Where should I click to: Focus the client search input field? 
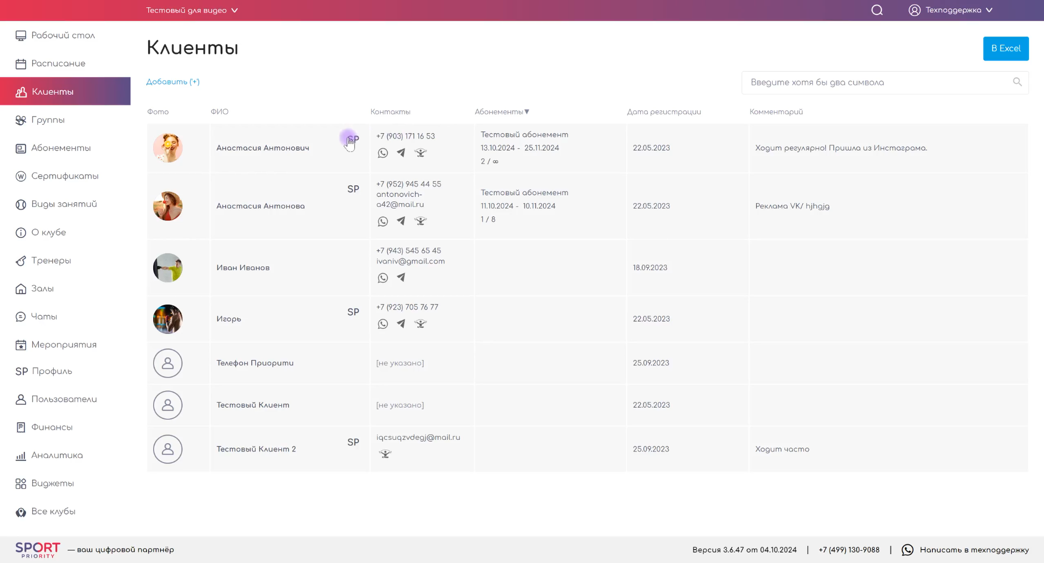pos(876,83)
